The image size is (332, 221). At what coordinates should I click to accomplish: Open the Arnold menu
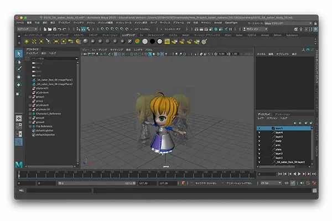tap(218, 23)
